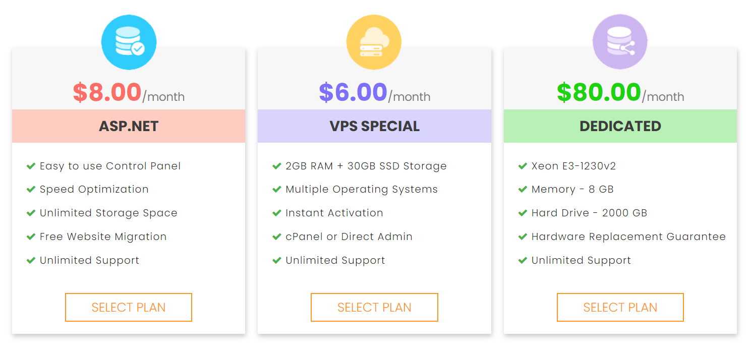Viewport: 751px width, 354px height.
Task: Click the ASP.NET plan title banner
Action: tap(129, 126)
